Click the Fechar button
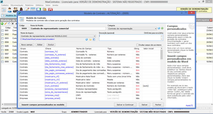This screenshot has width=213, height=114. (x=158, y=105)
